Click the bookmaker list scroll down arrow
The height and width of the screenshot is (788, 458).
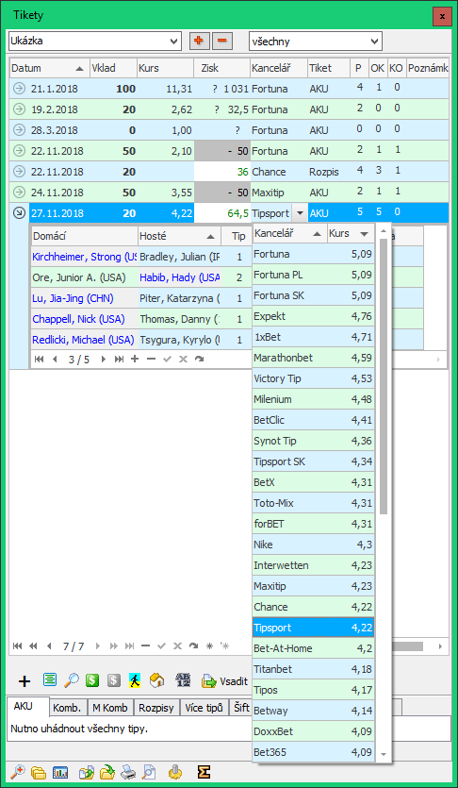click(384, 754)
